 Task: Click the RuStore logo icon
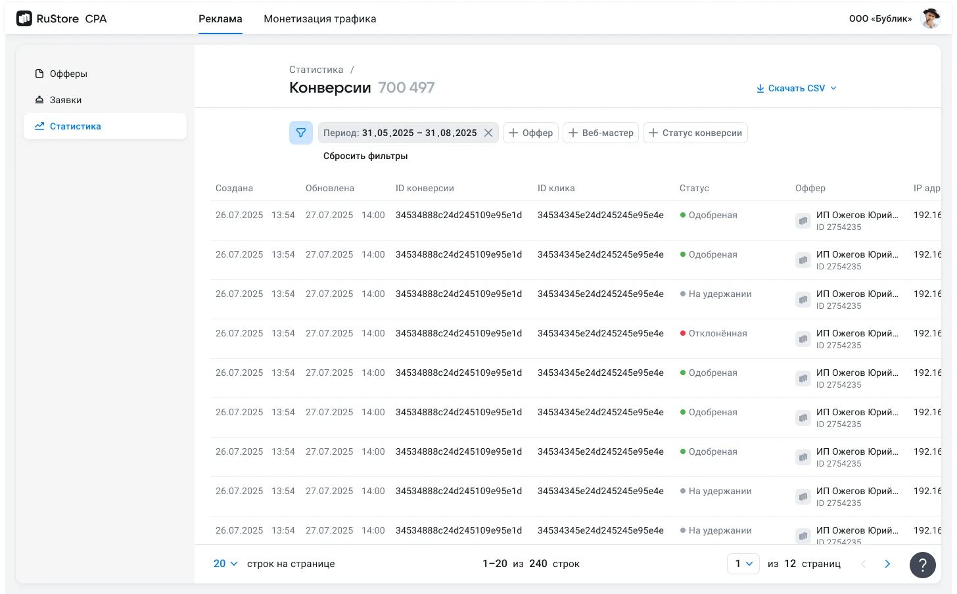tap(24, 19)
